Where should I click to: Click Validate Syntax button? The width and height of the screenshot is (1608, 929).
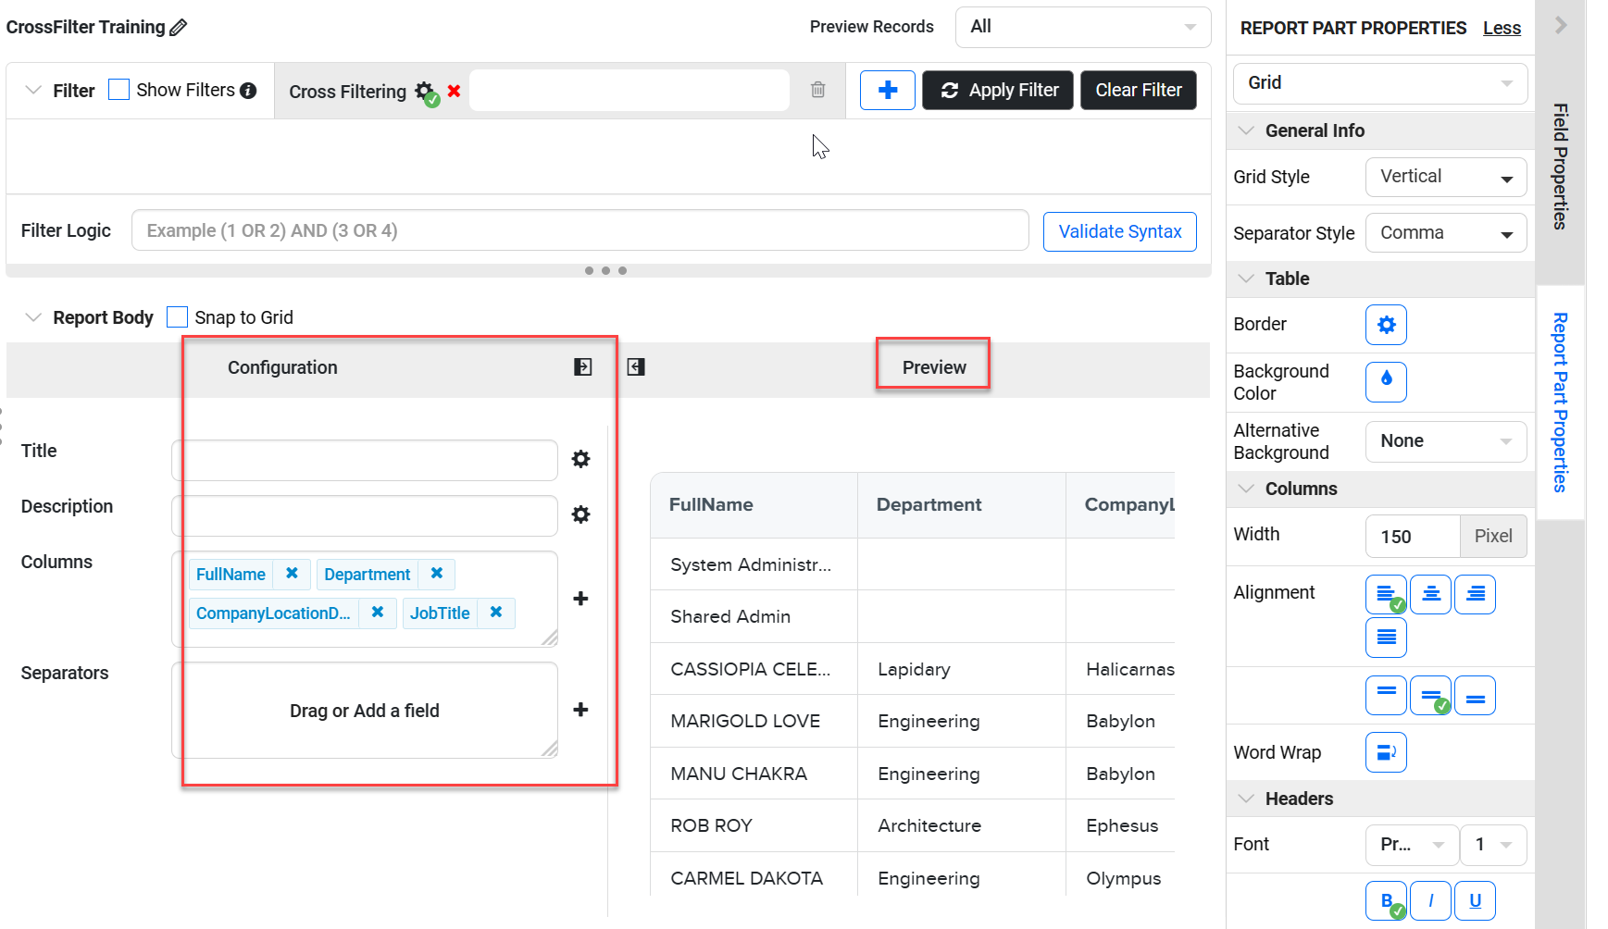(x=1120, y=231)
